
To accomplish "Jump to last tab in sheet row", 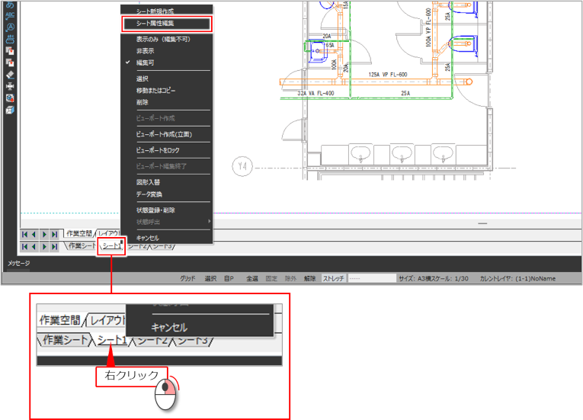I will (x=54, y=247).
